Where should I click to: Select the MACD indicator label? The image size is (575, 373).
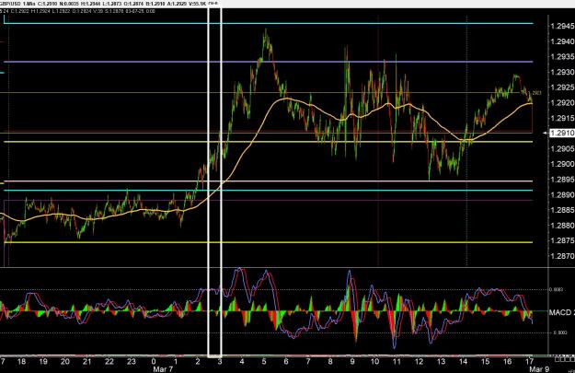pos(561,312)
